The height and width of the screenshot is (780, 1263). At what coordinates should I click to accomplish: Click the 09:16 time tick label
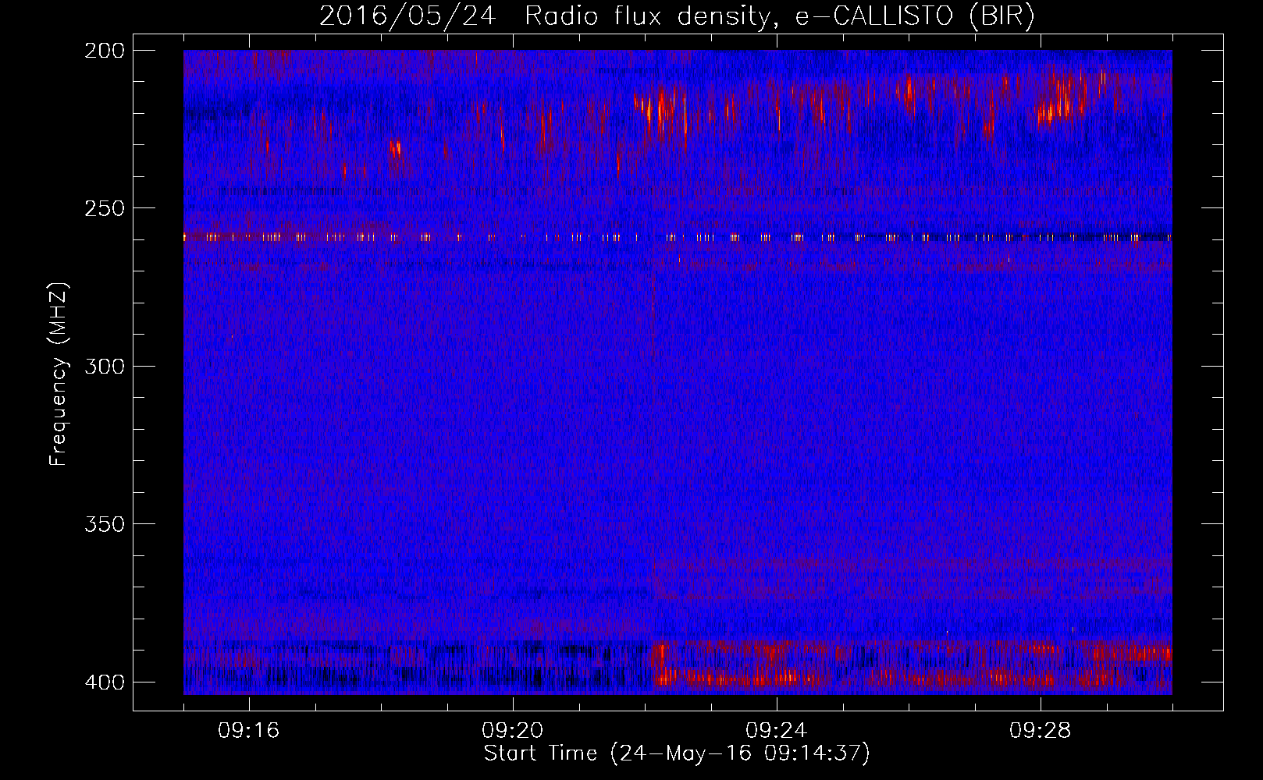[249, 731]
